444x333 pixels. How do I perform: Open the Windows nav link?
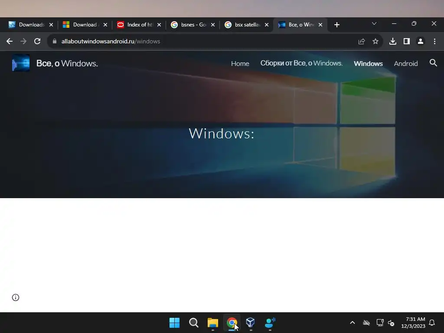pyautogui.click(x=368, y=63)
